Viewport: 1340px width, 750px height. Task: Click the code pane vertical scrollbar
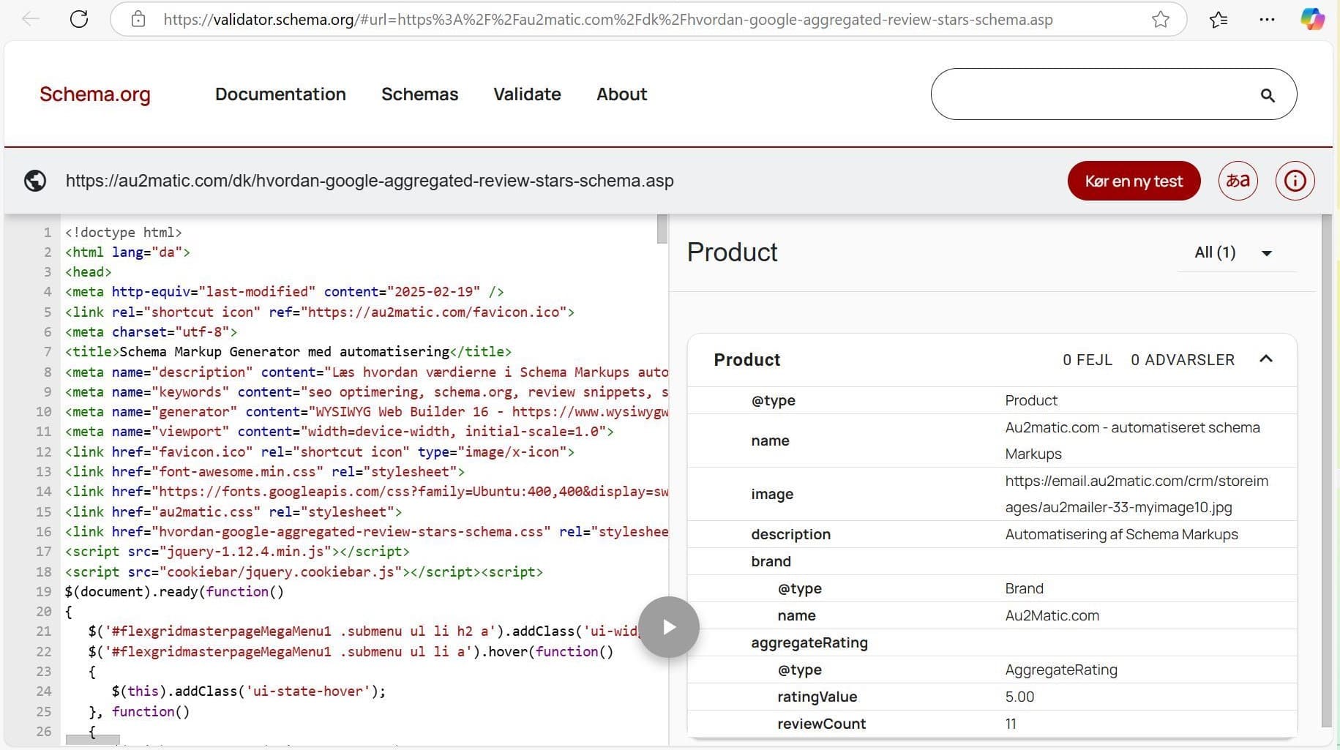click(x=662, y=229)
